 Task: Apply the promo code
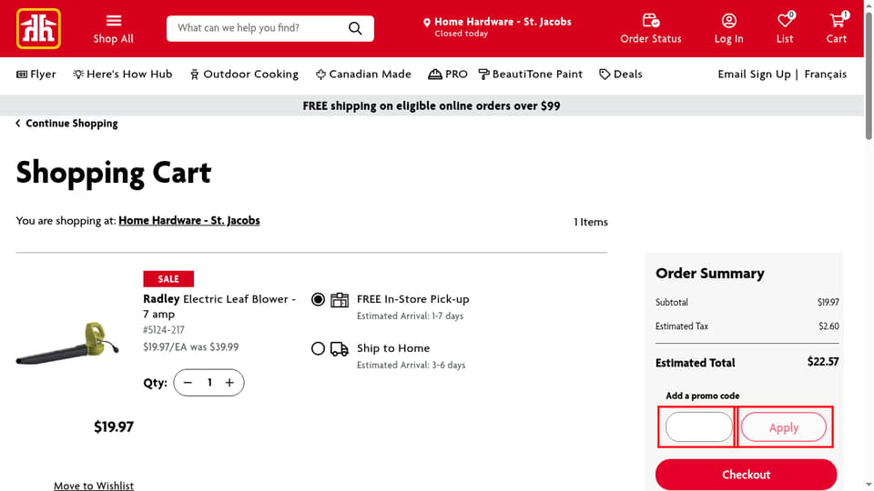[784, 427]
